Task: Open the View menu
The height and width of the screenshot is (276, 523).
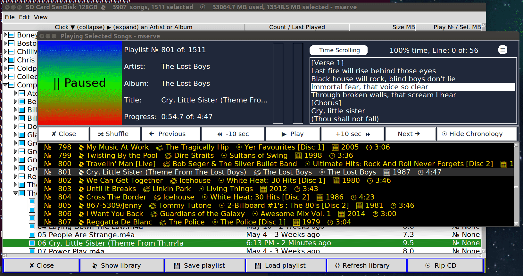Action: tap(41, 17)
